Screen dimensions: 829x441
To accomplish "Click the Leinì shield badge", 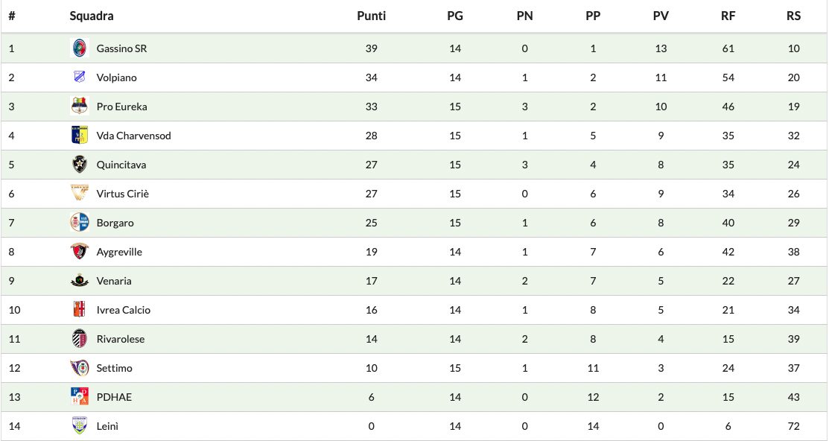I will 79,426.
